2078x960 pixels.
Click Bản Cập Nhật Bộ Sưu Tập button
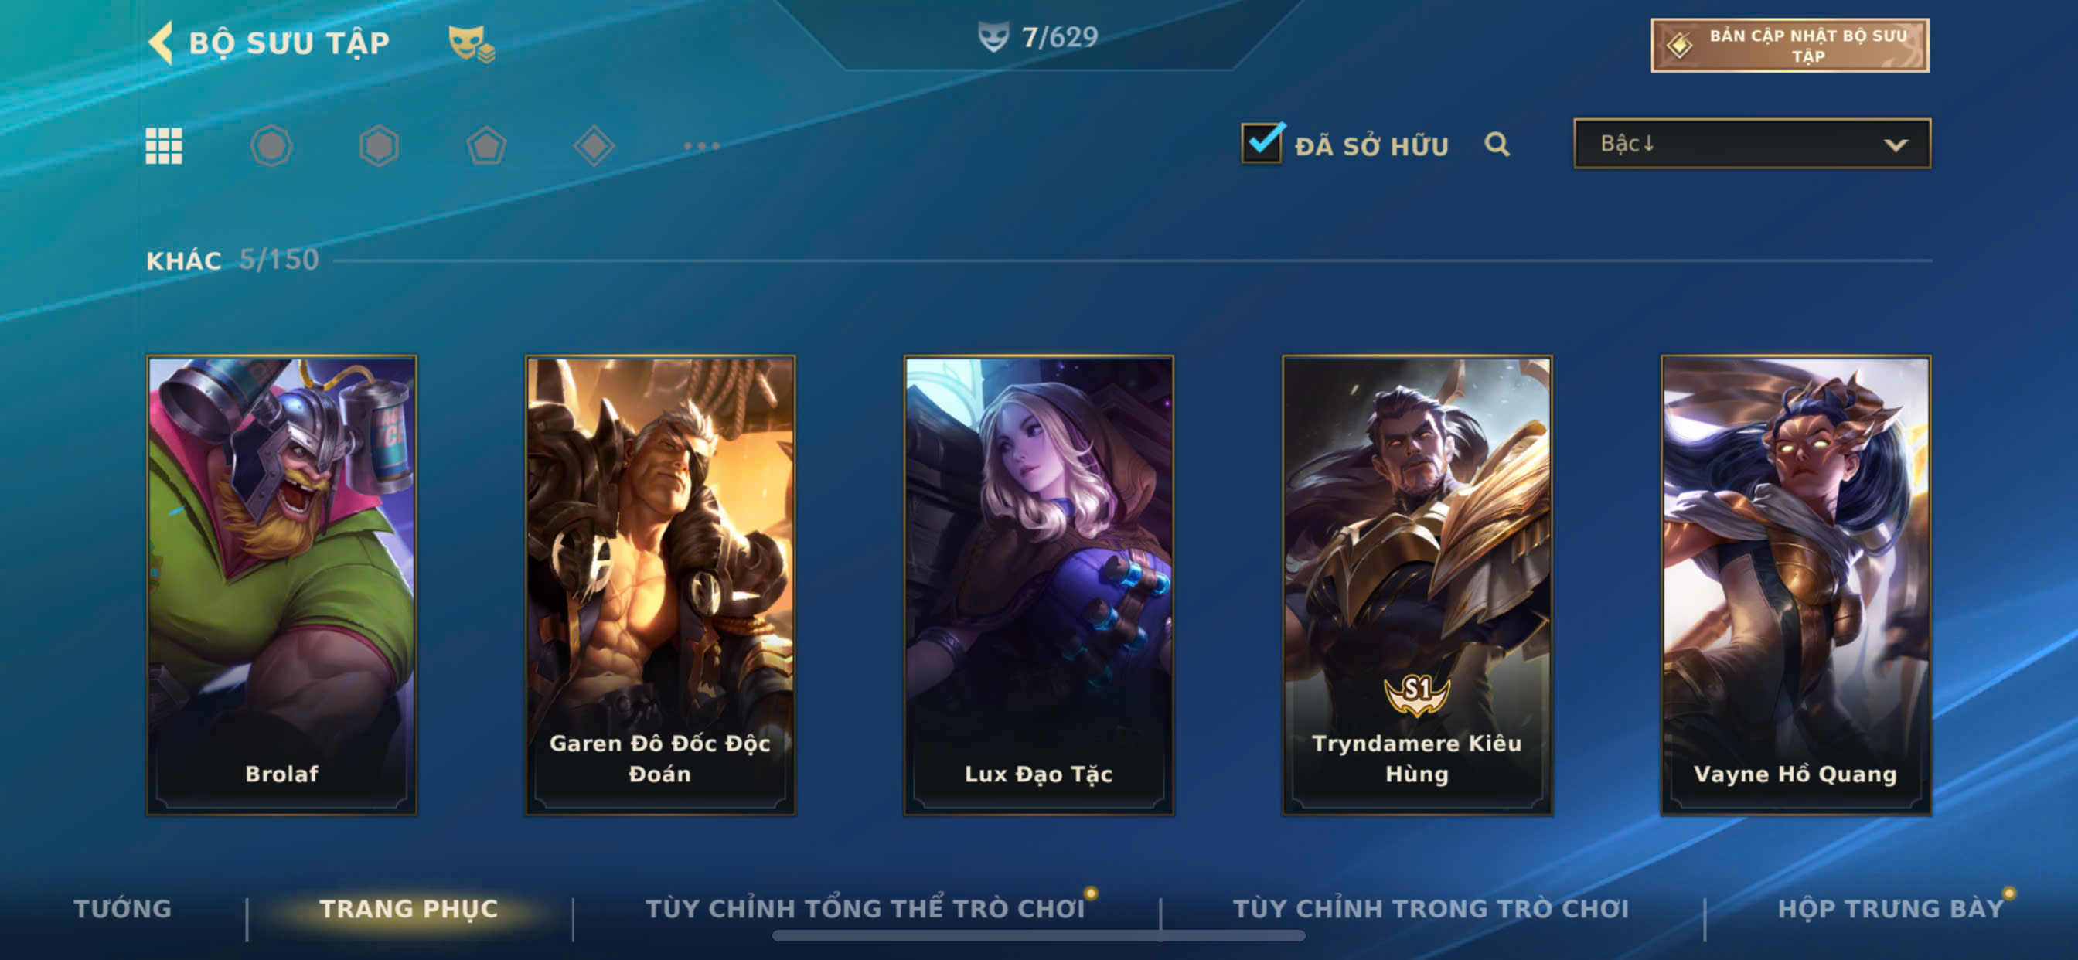click(x=1790, y=45)
